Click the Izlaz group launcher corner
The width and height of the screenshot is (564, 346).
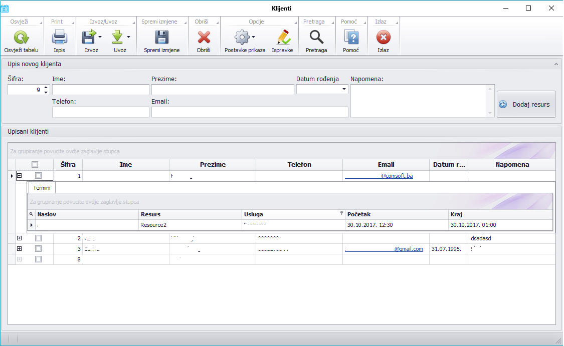397,23
